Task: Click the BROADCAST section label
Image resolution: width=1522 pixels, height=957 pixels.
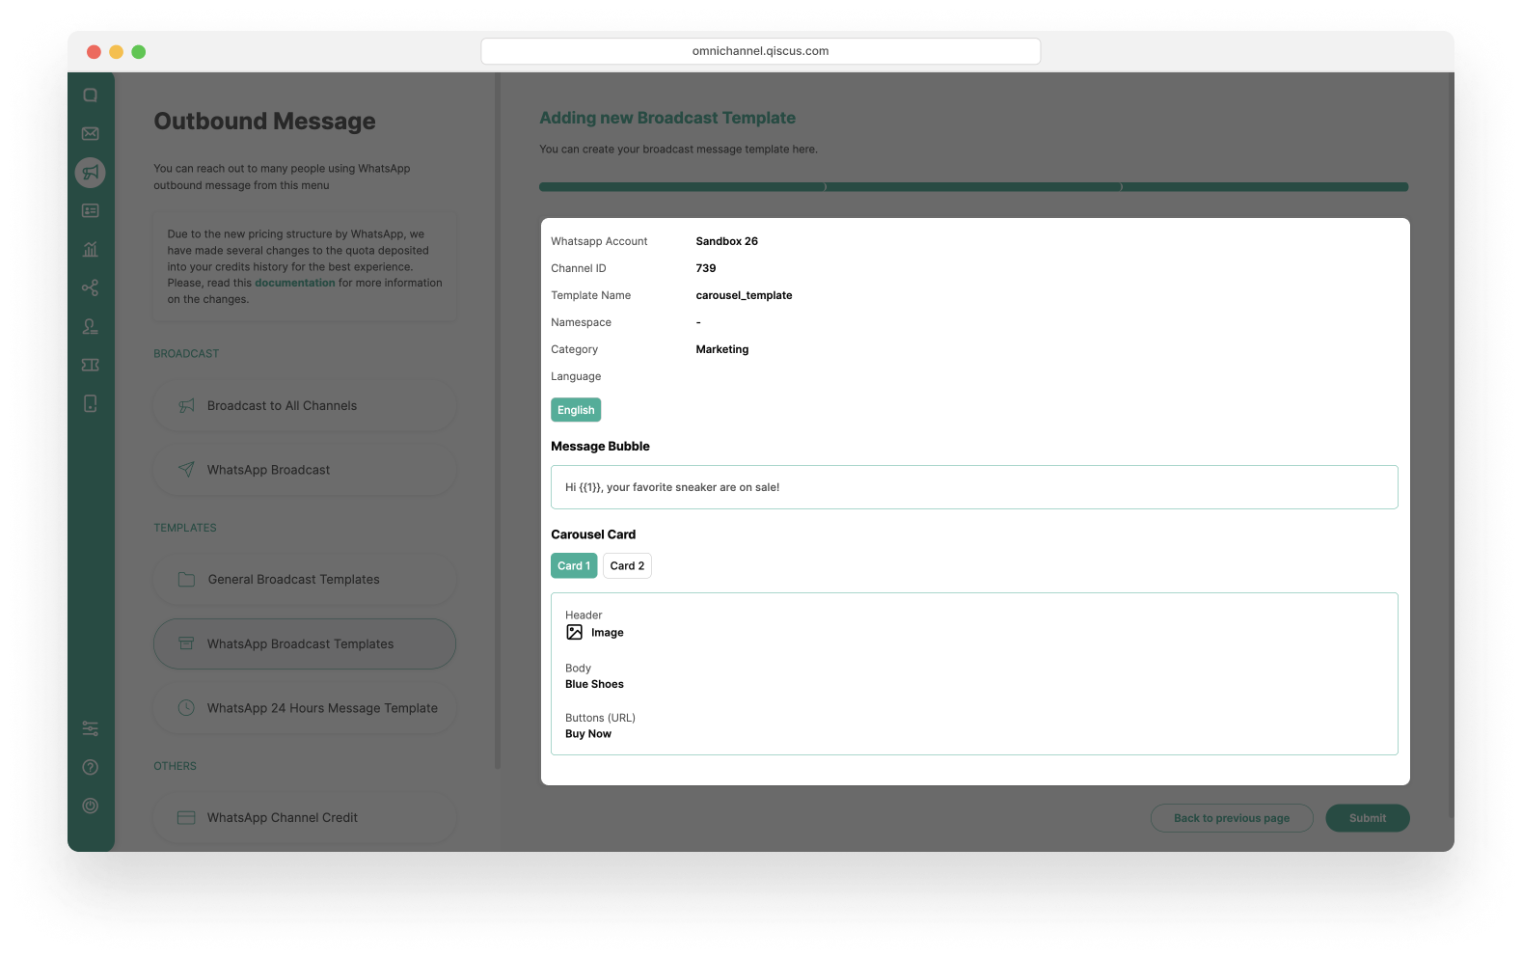Action: [x=186, y=354]
